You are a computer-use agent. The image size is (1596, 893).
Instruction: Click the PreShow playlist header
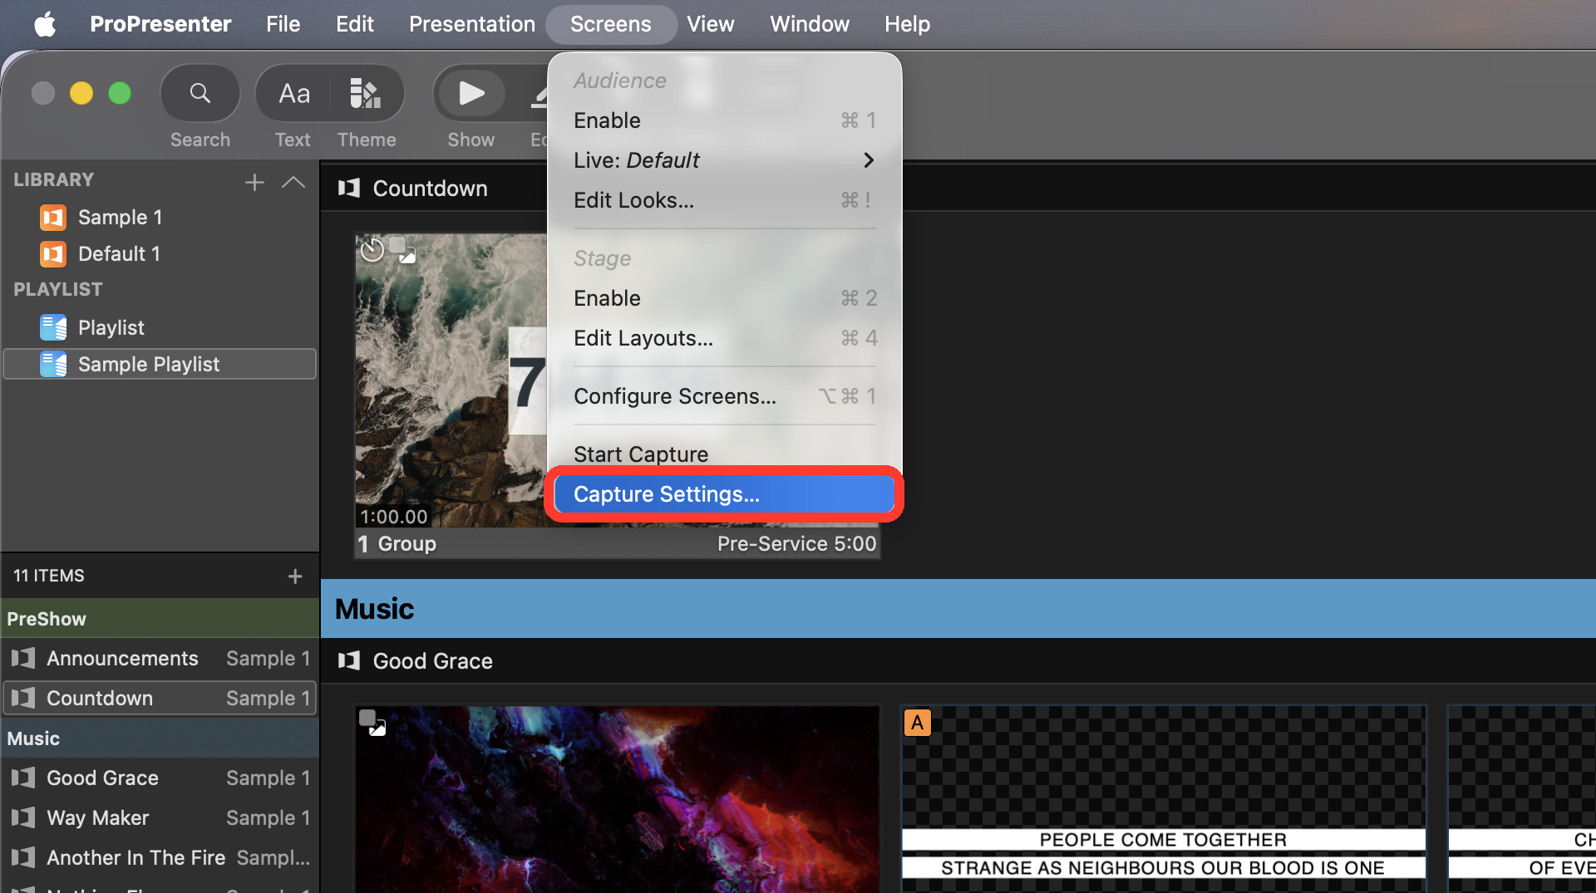click(x=160, y=619)
